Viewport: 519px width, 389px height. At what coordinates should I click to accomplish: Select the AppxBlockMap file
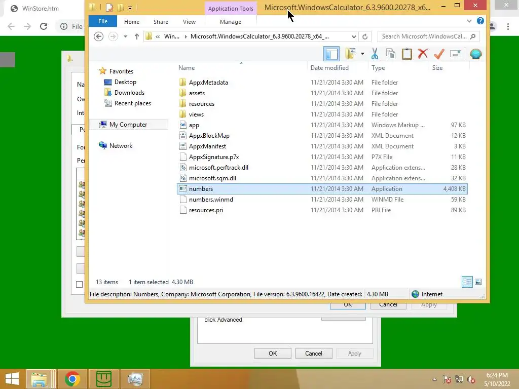pos(322,136)
